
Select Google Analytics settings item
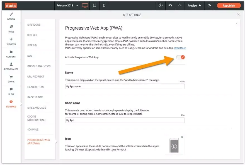pos(39,66)
